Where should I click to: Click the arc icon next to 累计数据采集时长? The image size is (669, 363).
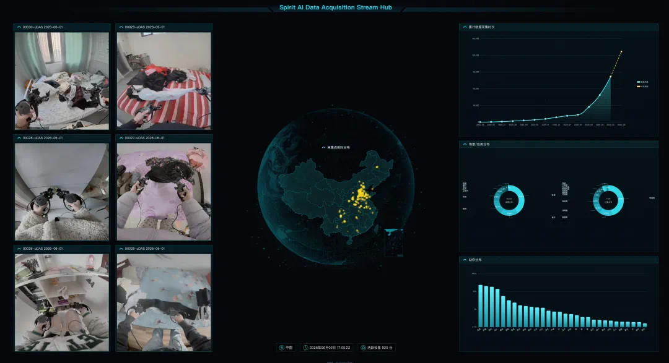(x=465, y=27)
